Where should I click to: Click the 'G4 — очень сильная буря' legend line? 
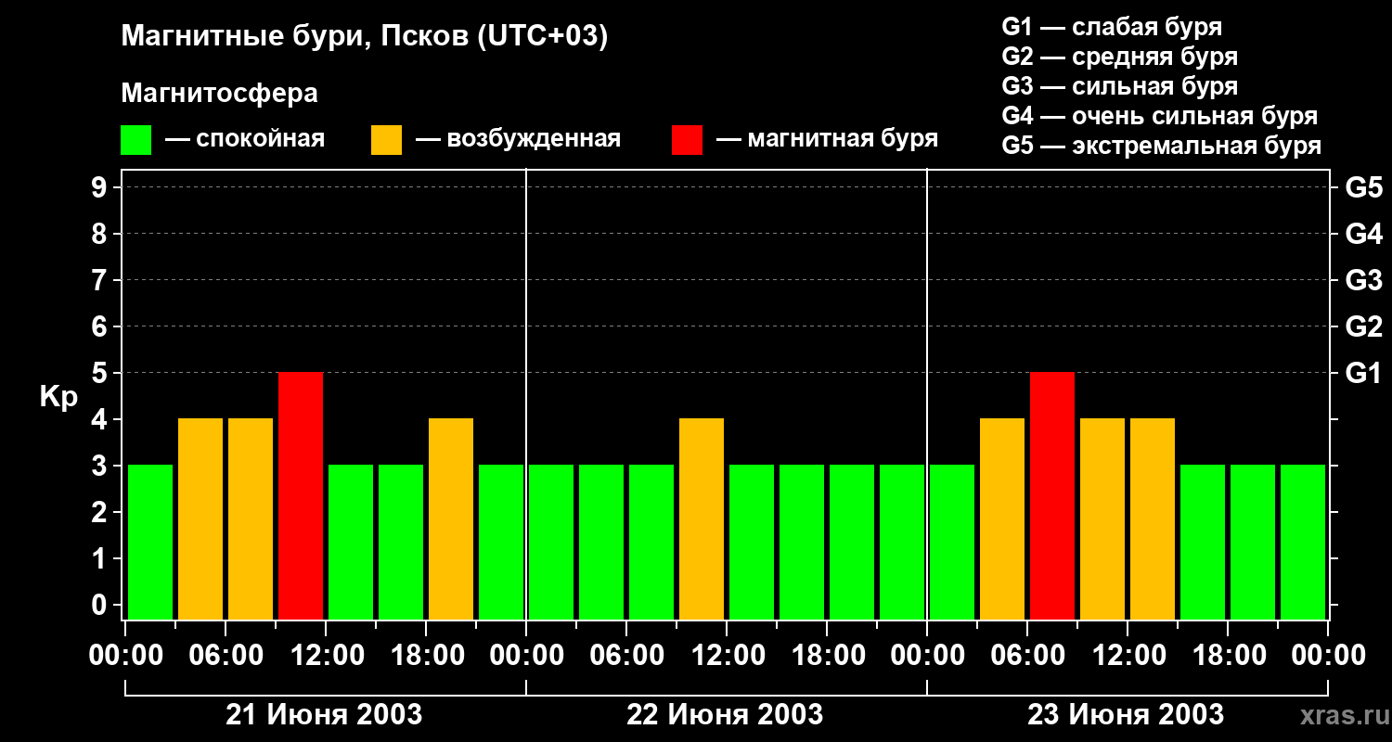1159,116
